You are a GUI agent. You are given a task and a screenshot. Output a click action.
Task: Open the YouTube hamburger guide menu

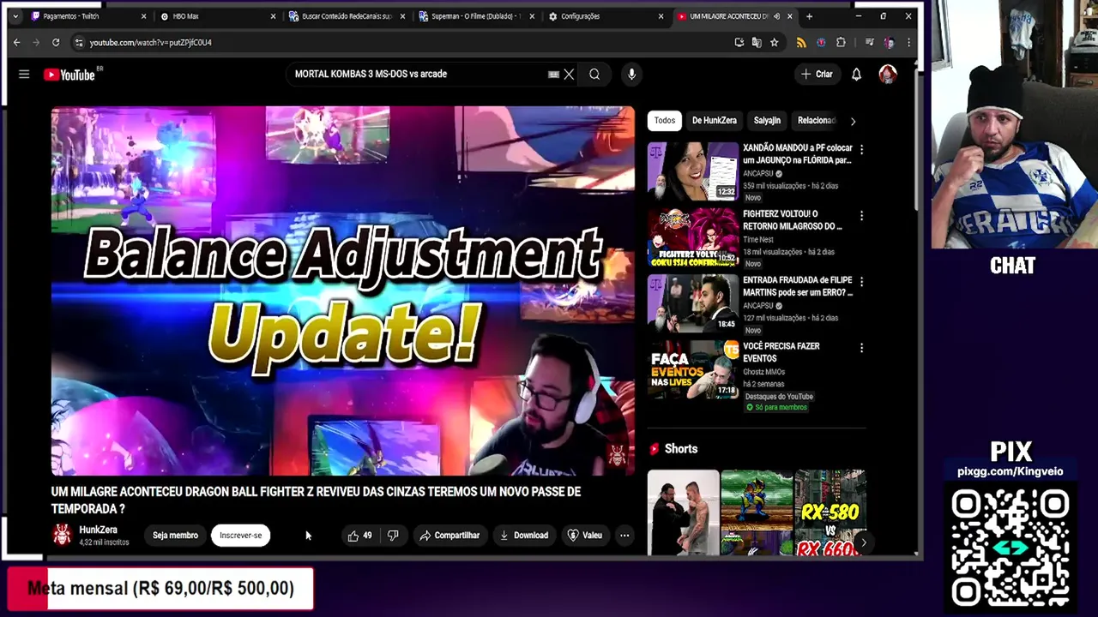point(24,75)
